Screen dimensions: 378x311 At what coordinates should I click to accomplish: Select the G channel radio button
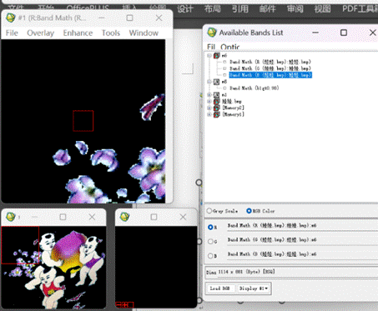pyautogui.click(x=210, y=242)
